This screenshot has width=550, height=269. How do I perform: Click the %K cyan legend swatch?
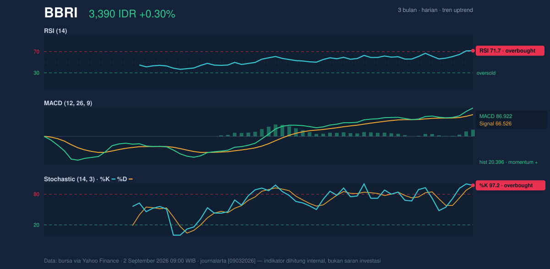(113, 179)
